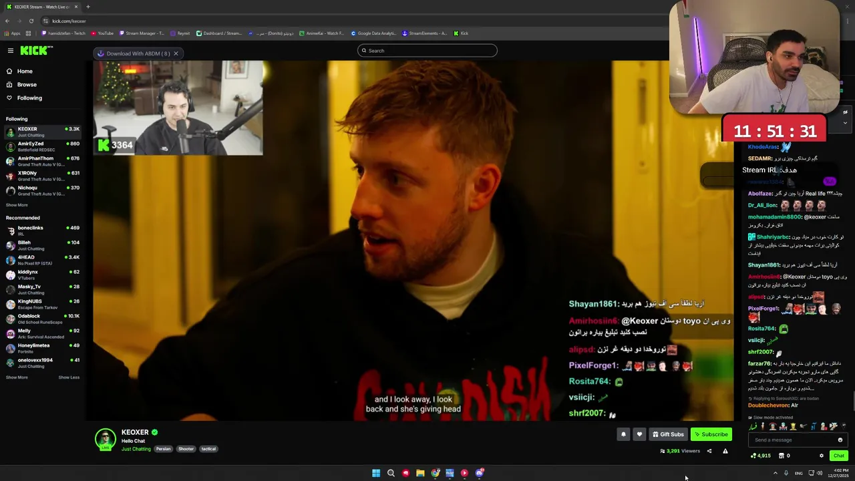This screenshot has height=481, width=855.
Task: Open channel points balance 4,915
Action: pyautogui.click(x=761, y=456)
